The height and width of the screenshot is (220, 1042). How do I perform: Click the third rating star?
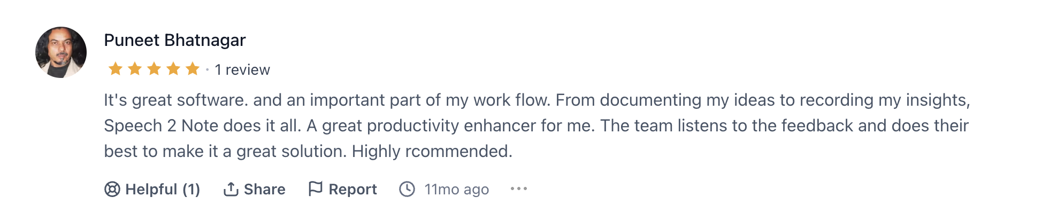[154, 69]
